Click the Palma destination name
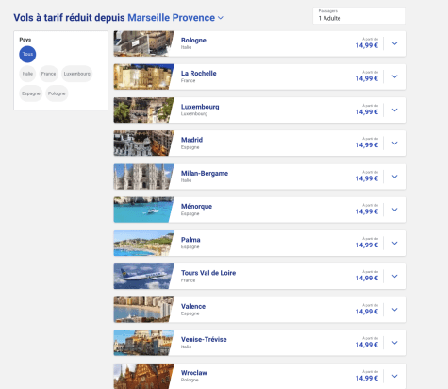 pyautogui.click(x=191, y=240)
